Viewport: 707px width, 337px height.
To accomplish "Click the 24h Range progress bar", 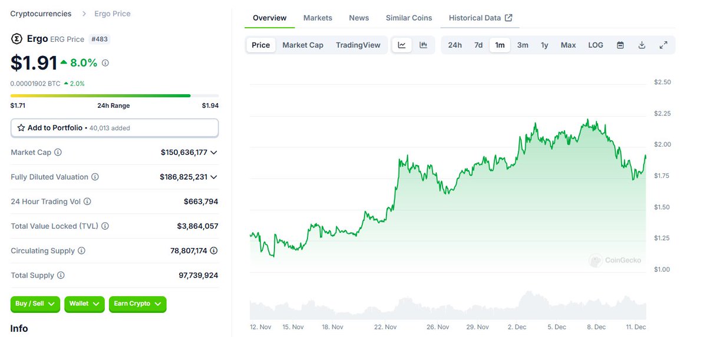I will (114, 95).
